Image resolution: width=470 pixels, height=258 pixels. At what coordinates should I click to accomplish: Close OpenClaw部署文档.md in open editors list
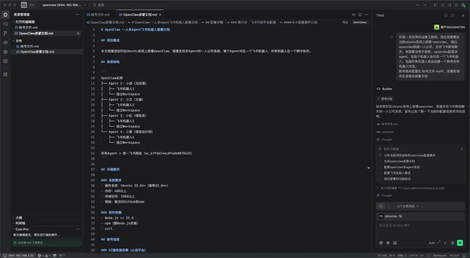[78, 33]
